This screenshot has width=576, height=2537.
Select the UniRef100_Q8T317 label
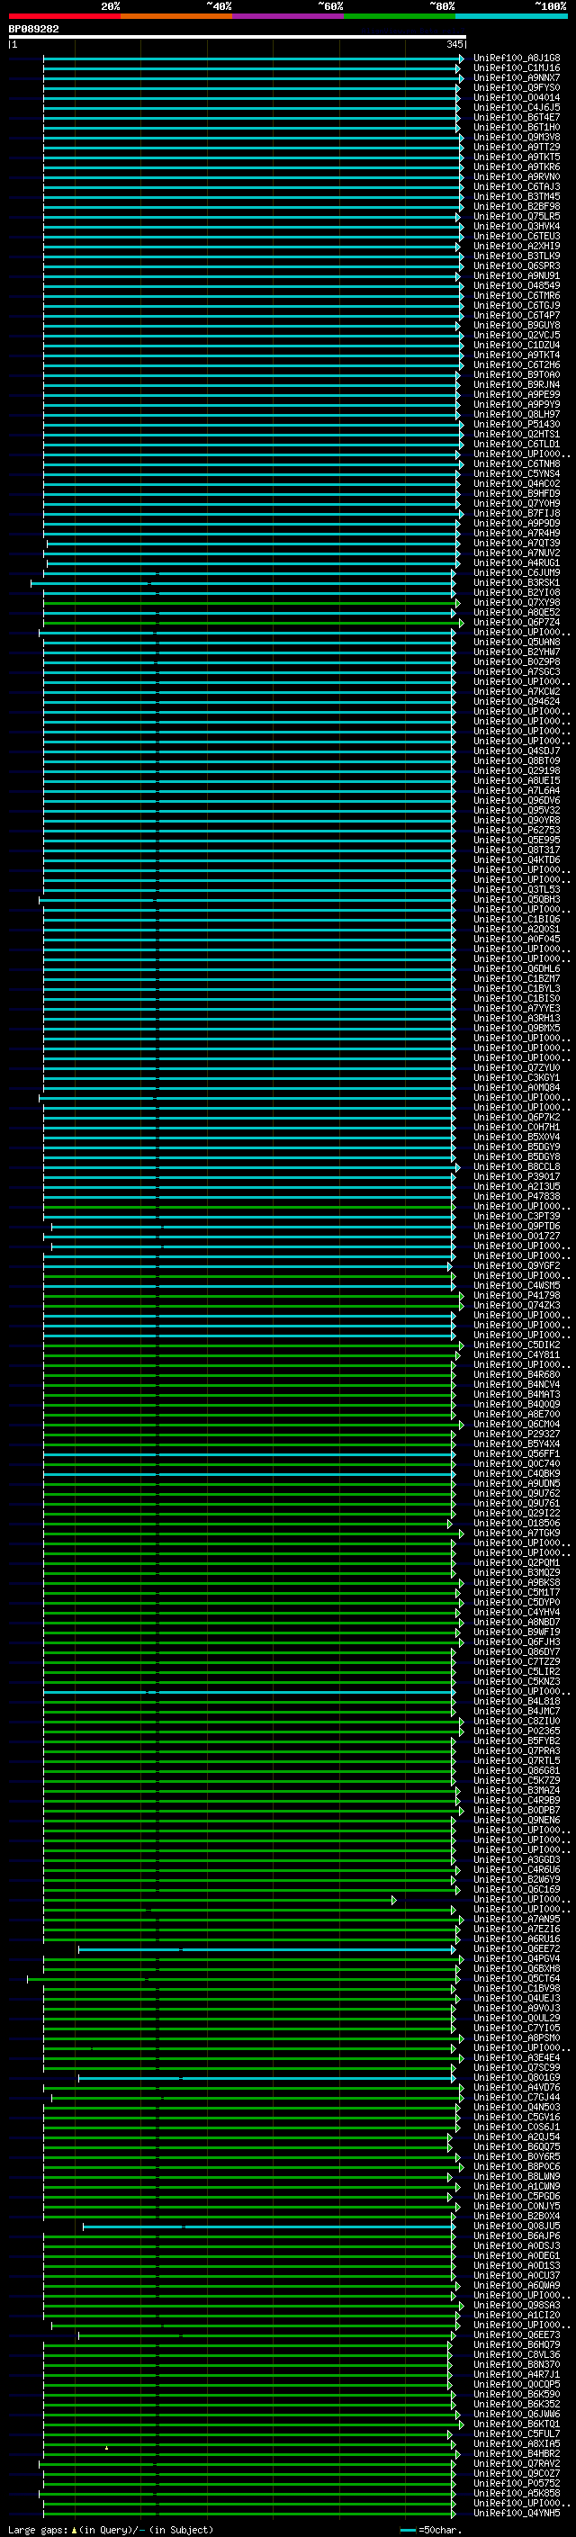tap(517, 850)
